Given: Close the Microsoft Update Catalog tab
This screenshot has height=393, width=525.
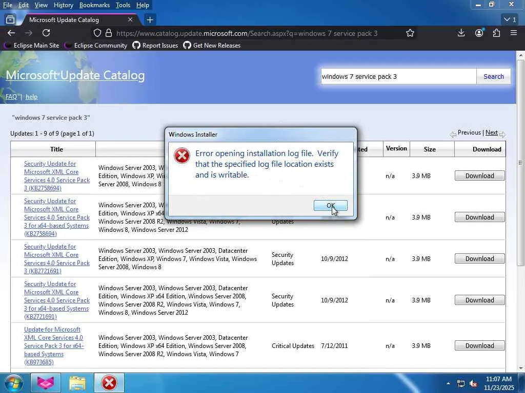Looking at the screenshot, I should point(130,20).
